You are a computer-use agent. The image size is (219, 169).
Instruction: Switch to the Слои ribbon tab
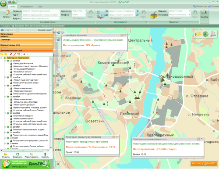[40, 7]
